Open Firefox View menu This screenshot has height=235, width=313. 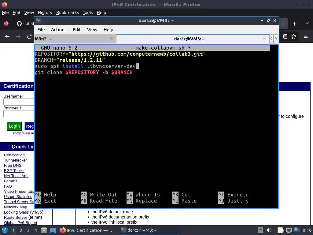point(29,13)
